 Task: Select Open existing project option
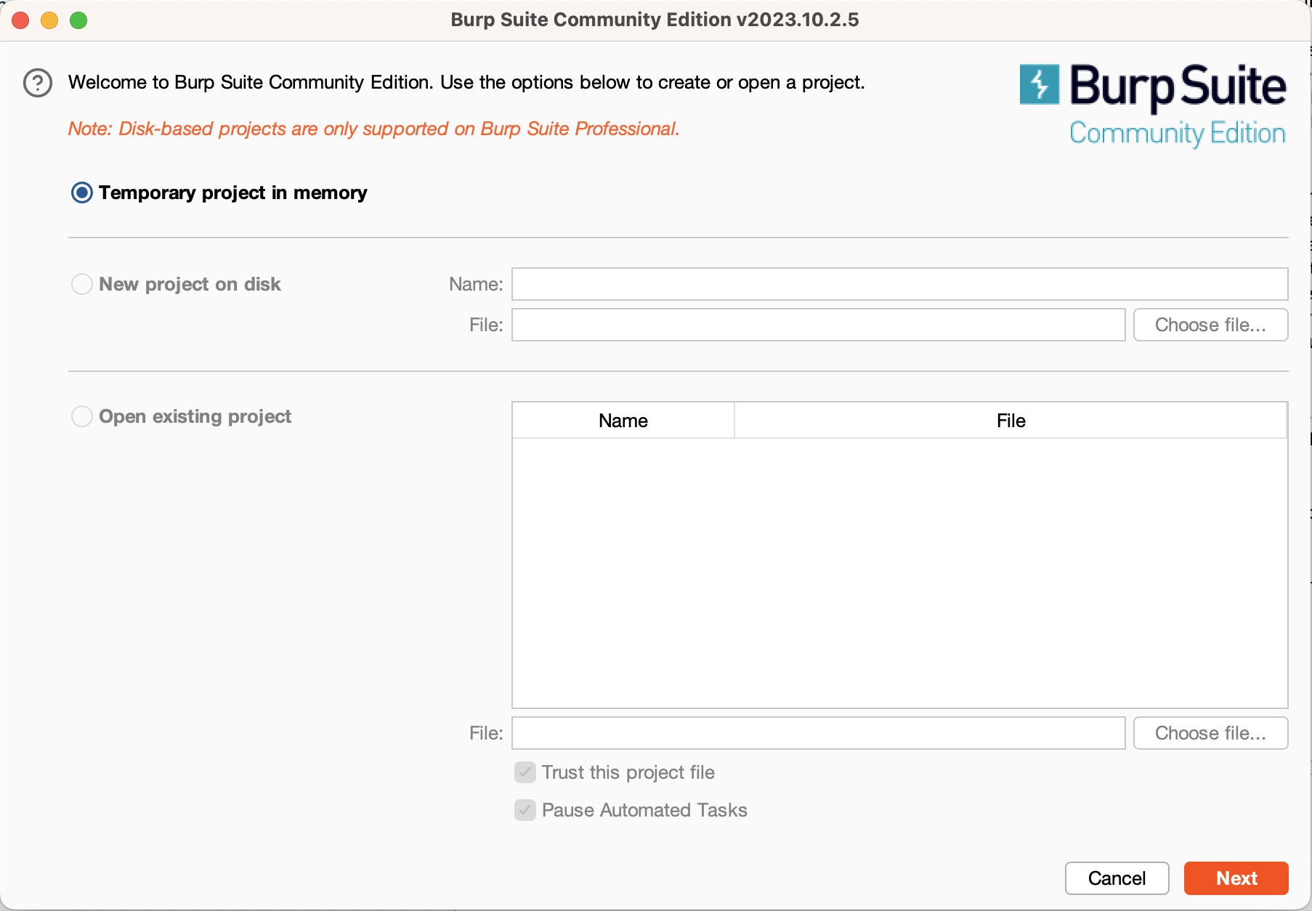(x=82, y=416)
